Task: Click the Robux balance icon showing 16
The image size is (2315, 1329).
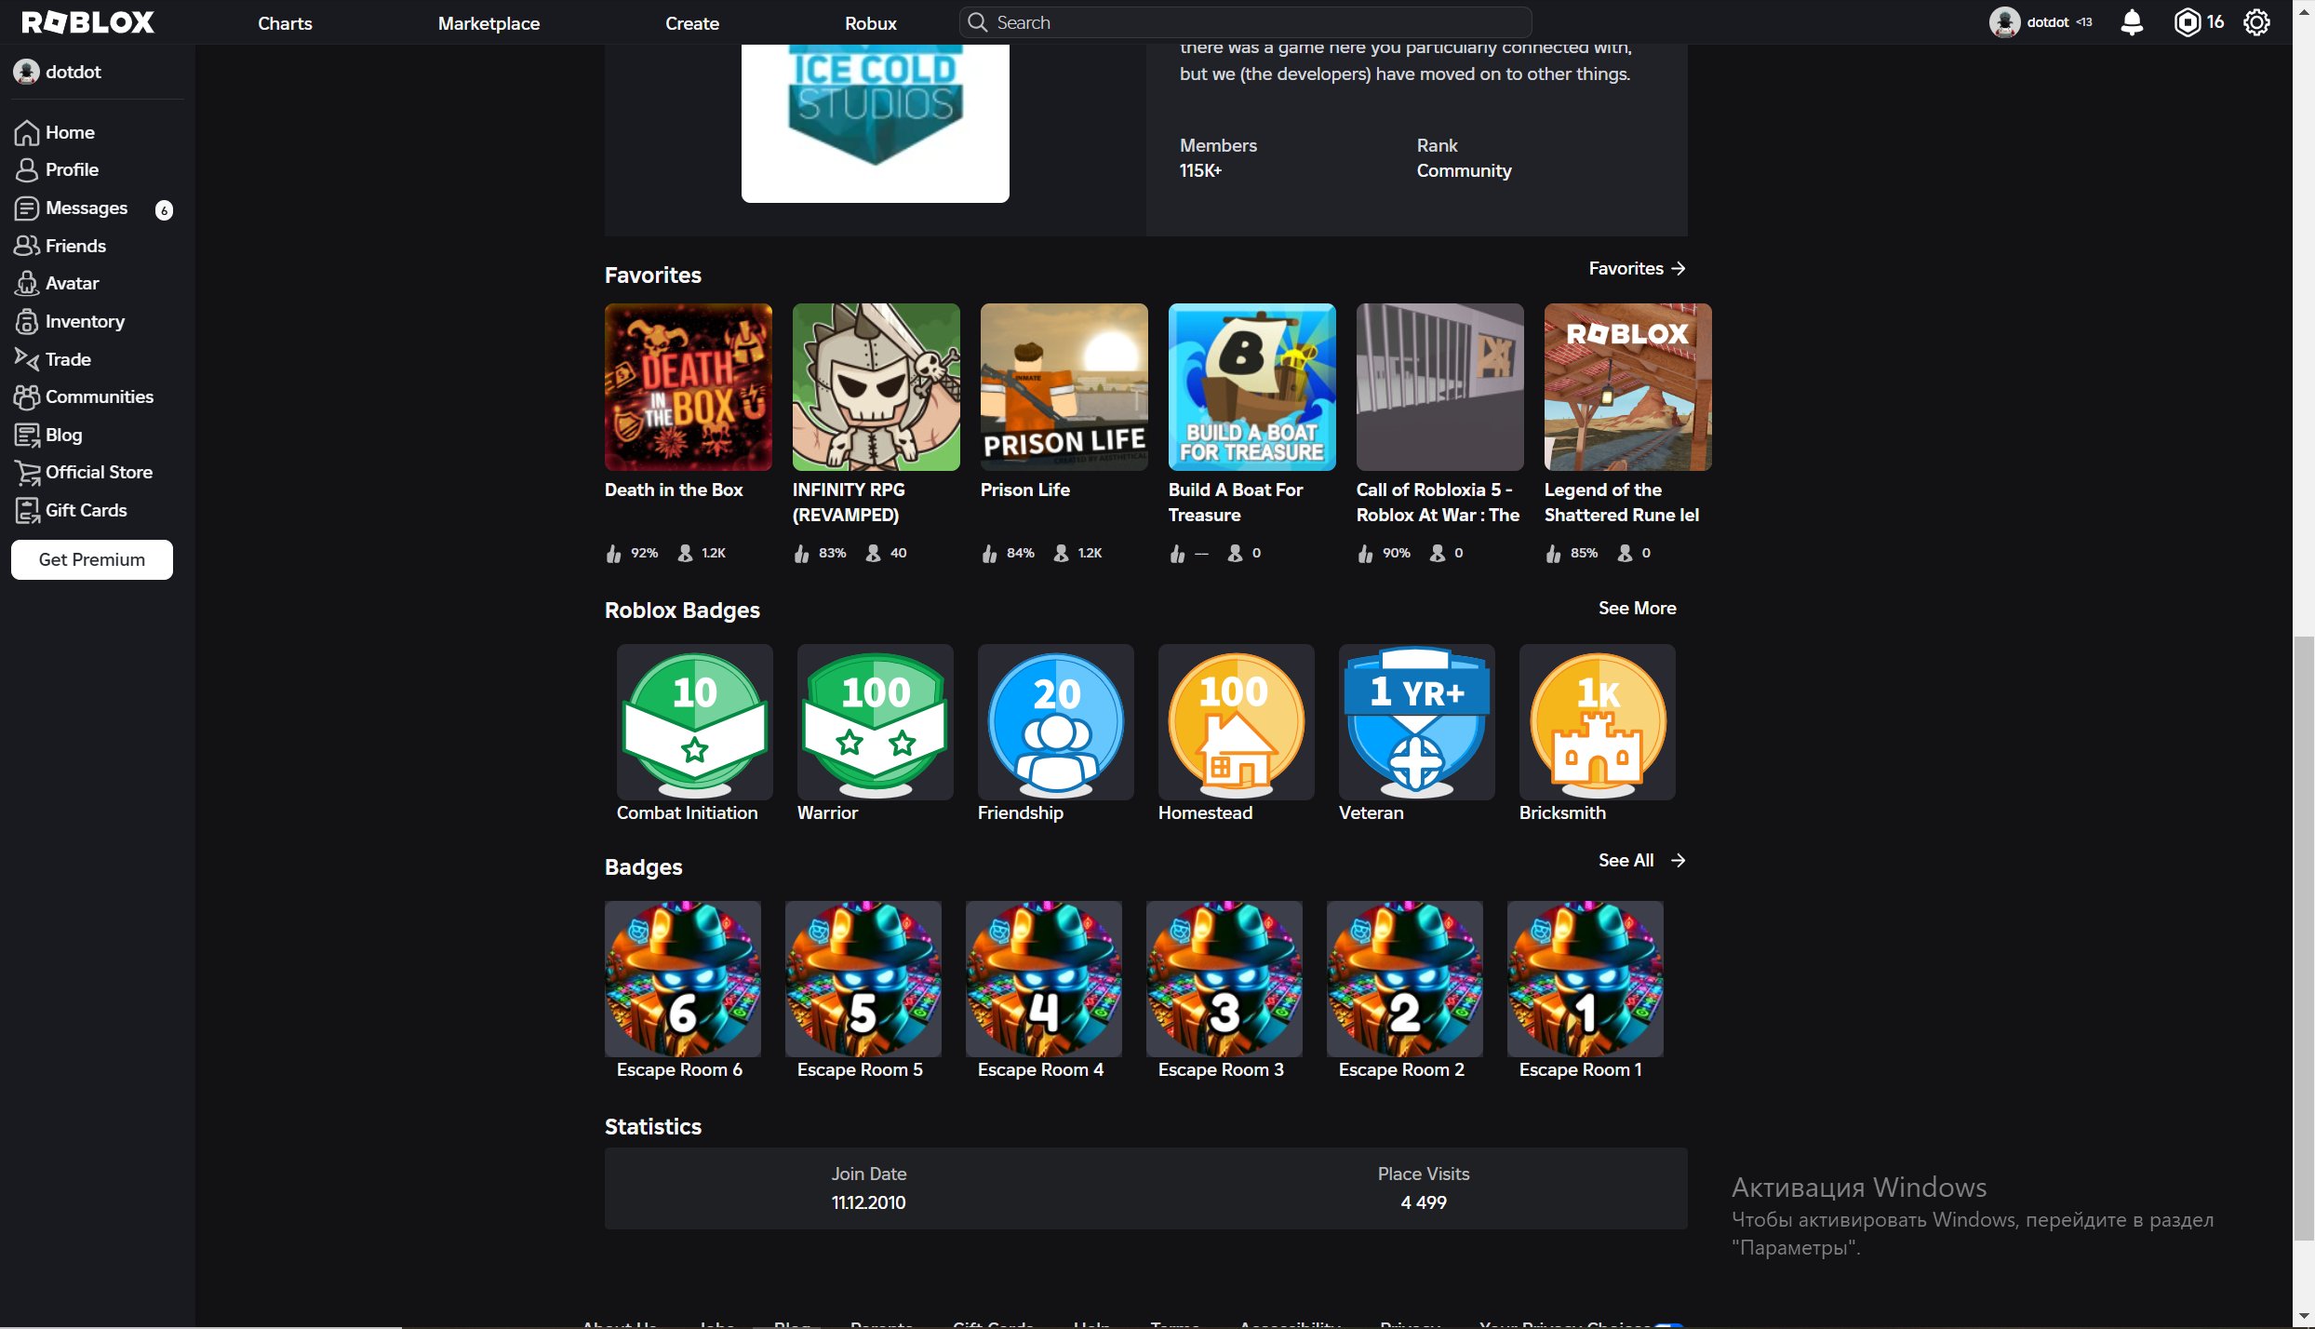Action: [x=2187, y=22]
